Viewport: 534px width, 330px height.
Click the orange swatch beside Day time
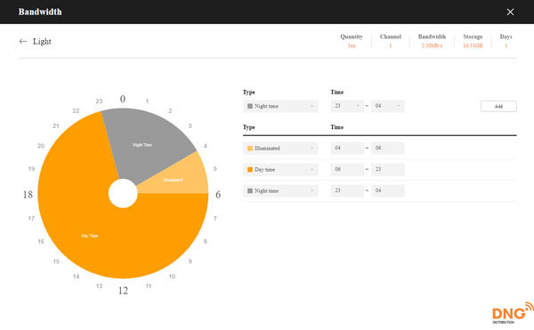(250, 169)
